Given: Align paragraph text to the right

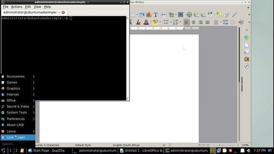Looking at the screenshot, I should click(x=200, y=22).
